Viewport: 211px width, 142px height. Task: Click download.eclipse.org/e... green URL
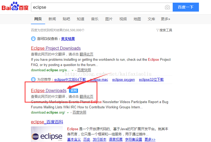click(x=50, y=70)
